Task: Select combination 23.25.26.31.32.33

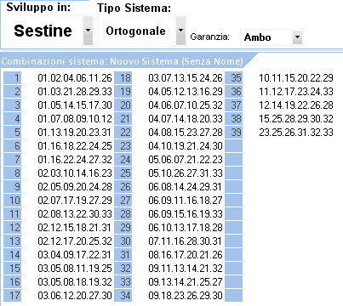Action: pyautogui.click(x=296, y=133)
